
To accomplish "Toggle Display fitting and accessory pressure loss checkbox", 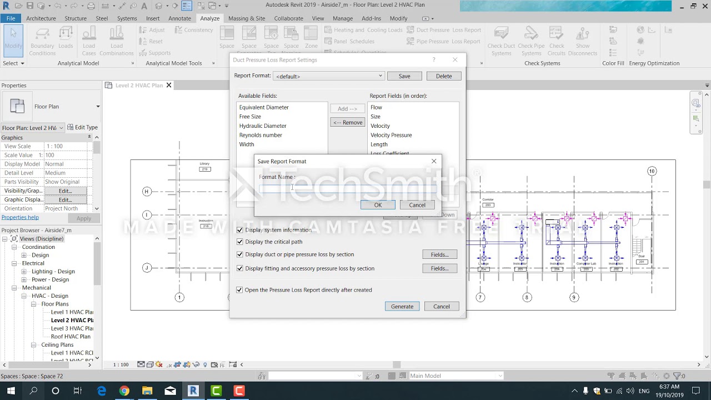I will (240, 268).
